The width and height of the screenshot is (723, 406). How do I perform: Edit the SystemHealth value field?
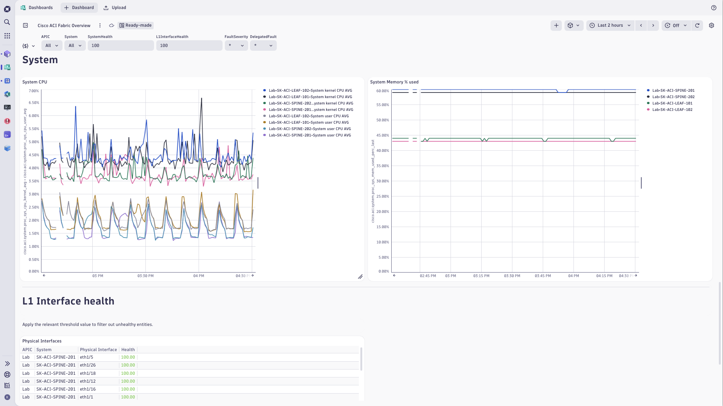click(x=120, y=45)
